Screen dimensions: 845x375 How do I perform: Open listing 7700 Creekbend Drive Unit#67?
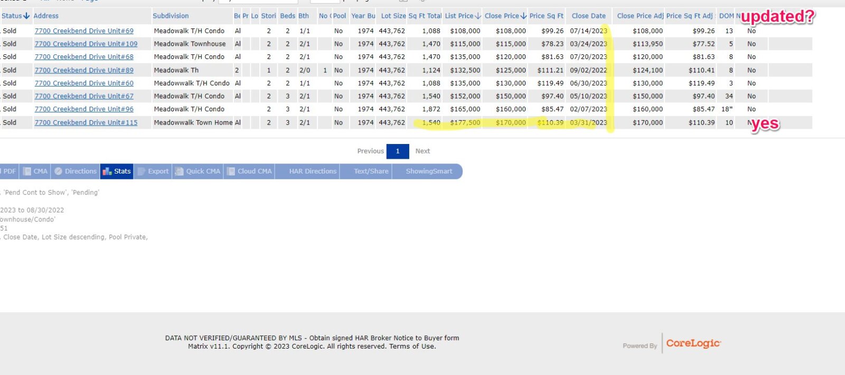pos(84,97)
